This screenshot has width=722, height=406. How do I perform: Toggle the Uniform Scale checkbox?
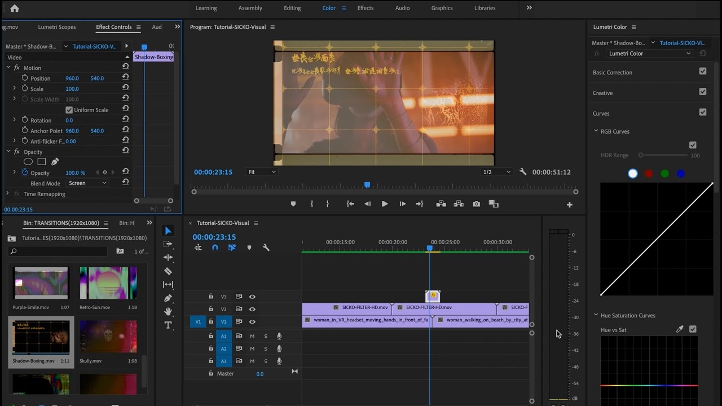(69, 110)
